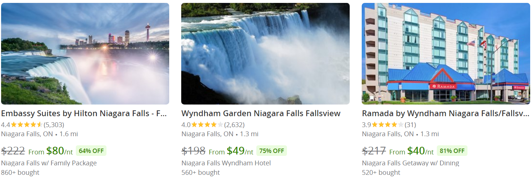The width and height of the screenshot is (532, 181).
Task: Click the 3.9 star rating icons
Action: tap(388, 125)
